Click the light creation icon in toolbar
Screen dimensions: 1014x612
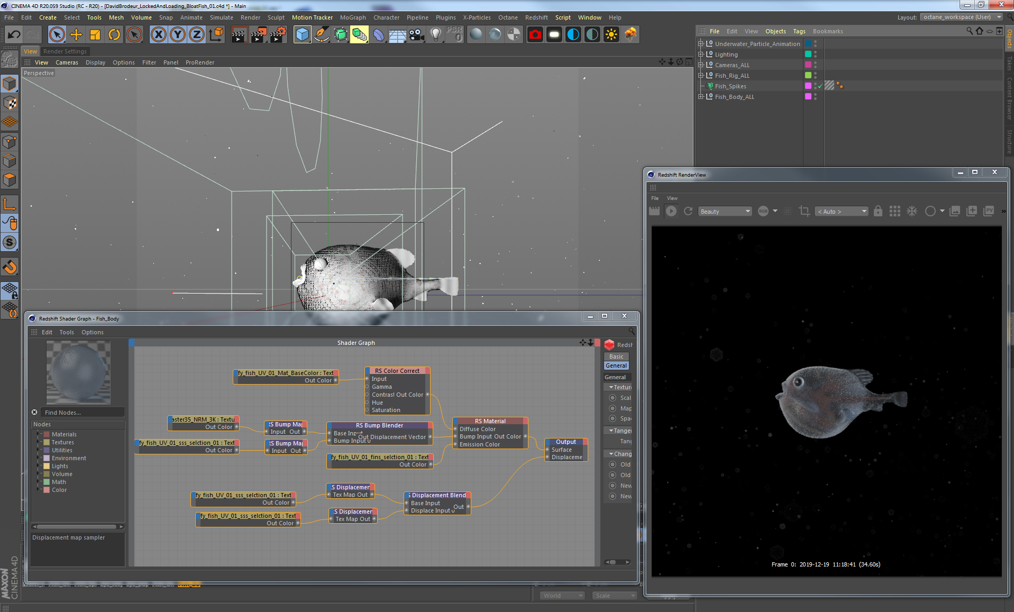(x=435, y=34)
